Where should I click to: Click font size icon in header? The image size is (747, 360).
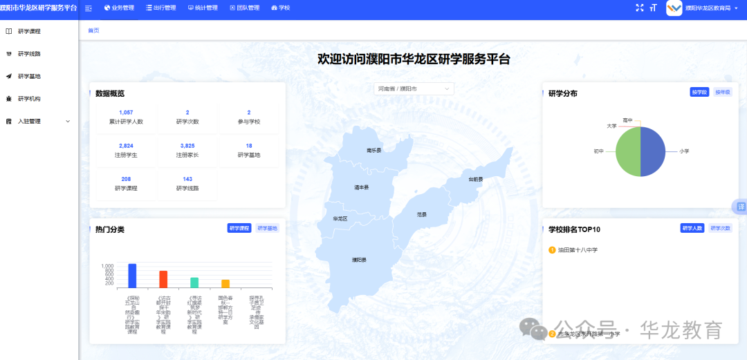pyautogui.click(x=653, y=8)
